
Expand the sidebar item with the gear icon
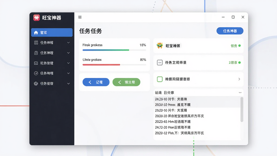(68, 83)
